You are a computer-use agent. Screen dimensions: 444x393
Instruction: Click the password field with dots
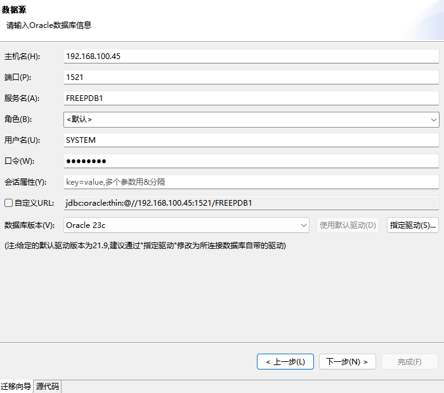coord(251,161)
